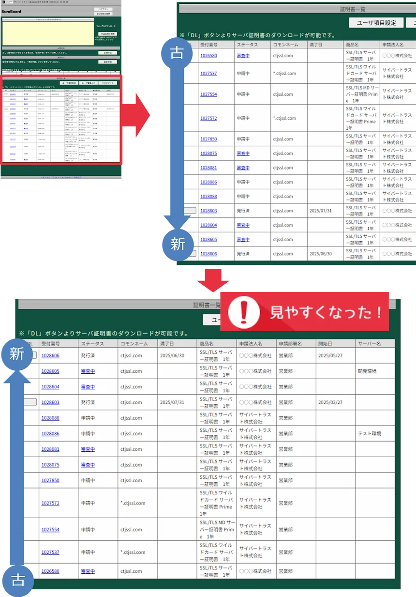Click the ログアウト button in the small SureBoard thumbnail
Screen dimensions: 416x597
[x=104, y=9]
